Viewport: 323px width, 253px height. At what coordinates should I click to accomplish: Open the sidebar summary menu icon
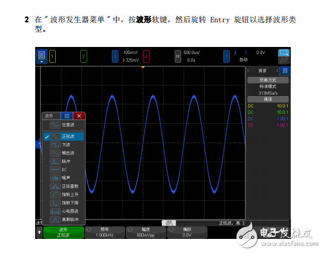click(285, 71)
